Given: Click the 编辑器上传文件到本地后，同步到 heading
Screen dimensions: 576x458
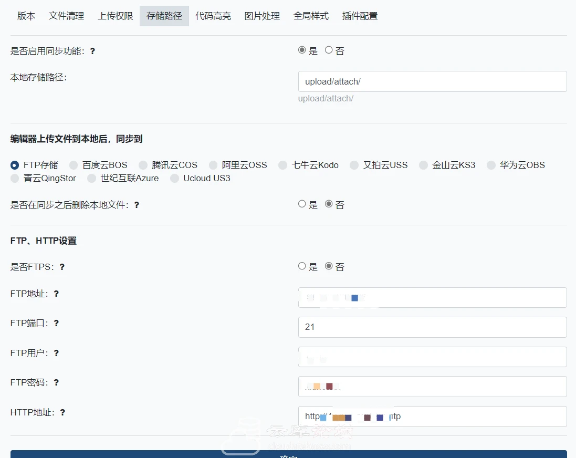Looking at the screenshot, I should 77,139.
